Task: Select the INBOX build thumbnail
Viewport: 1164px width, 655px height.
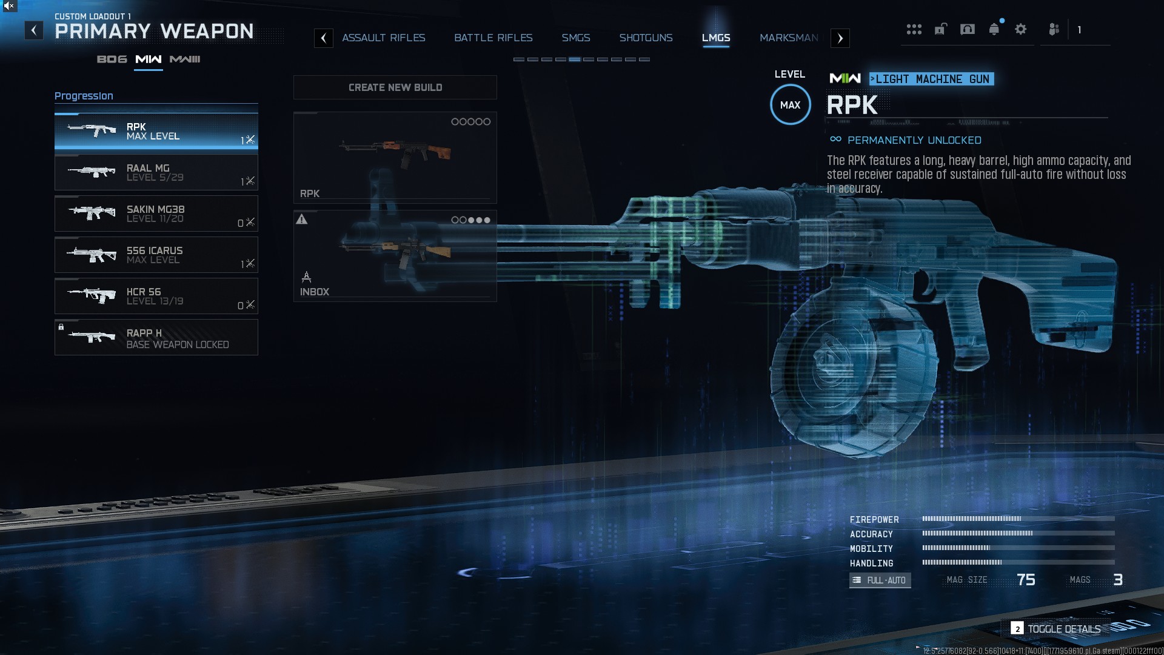Action: [x=395, y=256]
